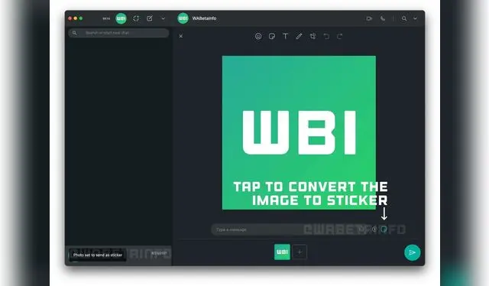Open WABetaInfo contact avatar in chat header
Screen dimensions: 489x286
click(x=183, y=18)
